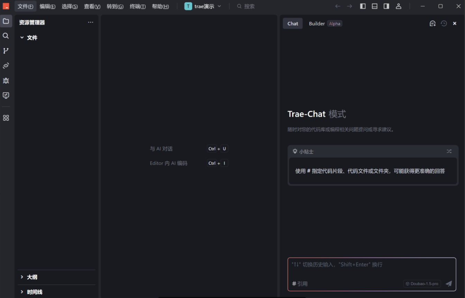Click the Trae logo in title bar

click(6, 6)
